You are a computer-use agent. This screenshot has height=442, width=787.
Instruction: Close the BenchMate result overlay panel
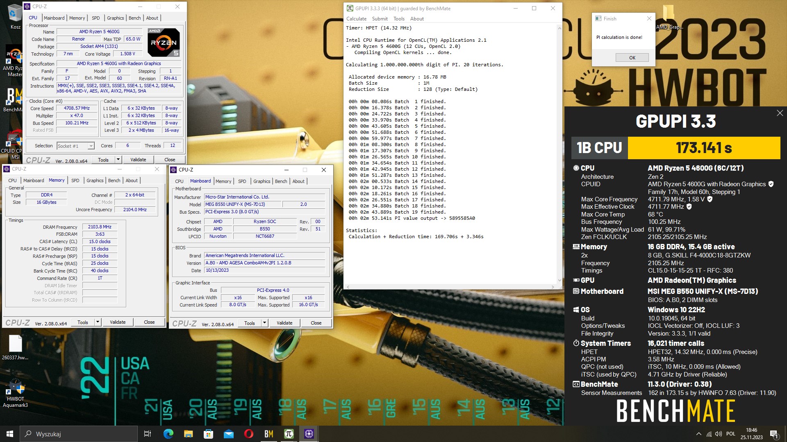pos(780,113)
